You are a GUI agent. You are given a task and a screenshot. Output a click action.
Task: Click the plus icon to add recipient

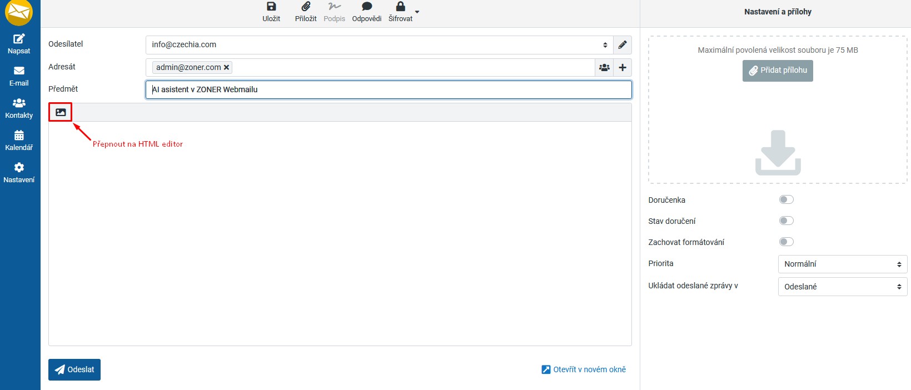[623, 68]
